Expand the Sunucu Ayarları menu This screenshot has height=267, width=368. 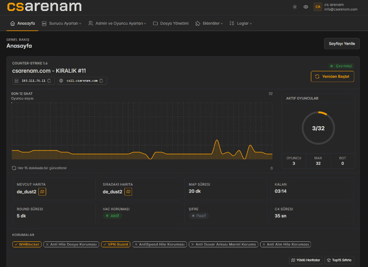coord(62,23)
